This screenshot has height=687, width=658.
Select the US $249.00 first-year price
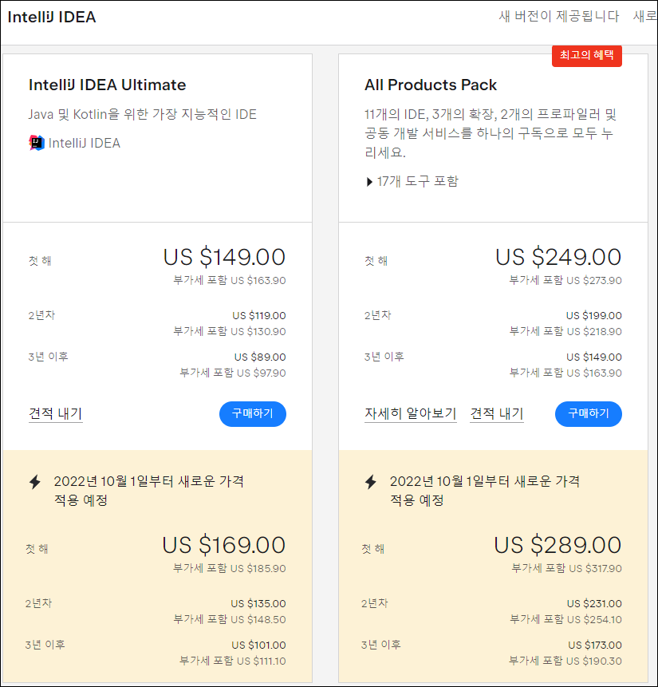coord(558,257)
